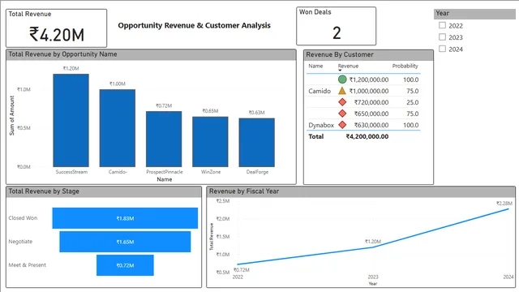Screen dimensions: 519x292
Task: Click the Won Deals card value 2
Action: tap(337, 32)
